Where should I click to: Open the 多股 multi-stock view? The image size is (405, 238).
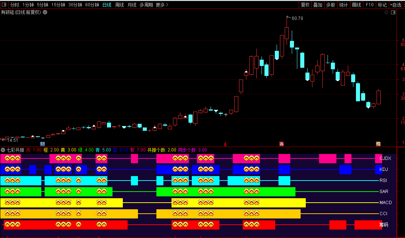click(330, 5)
